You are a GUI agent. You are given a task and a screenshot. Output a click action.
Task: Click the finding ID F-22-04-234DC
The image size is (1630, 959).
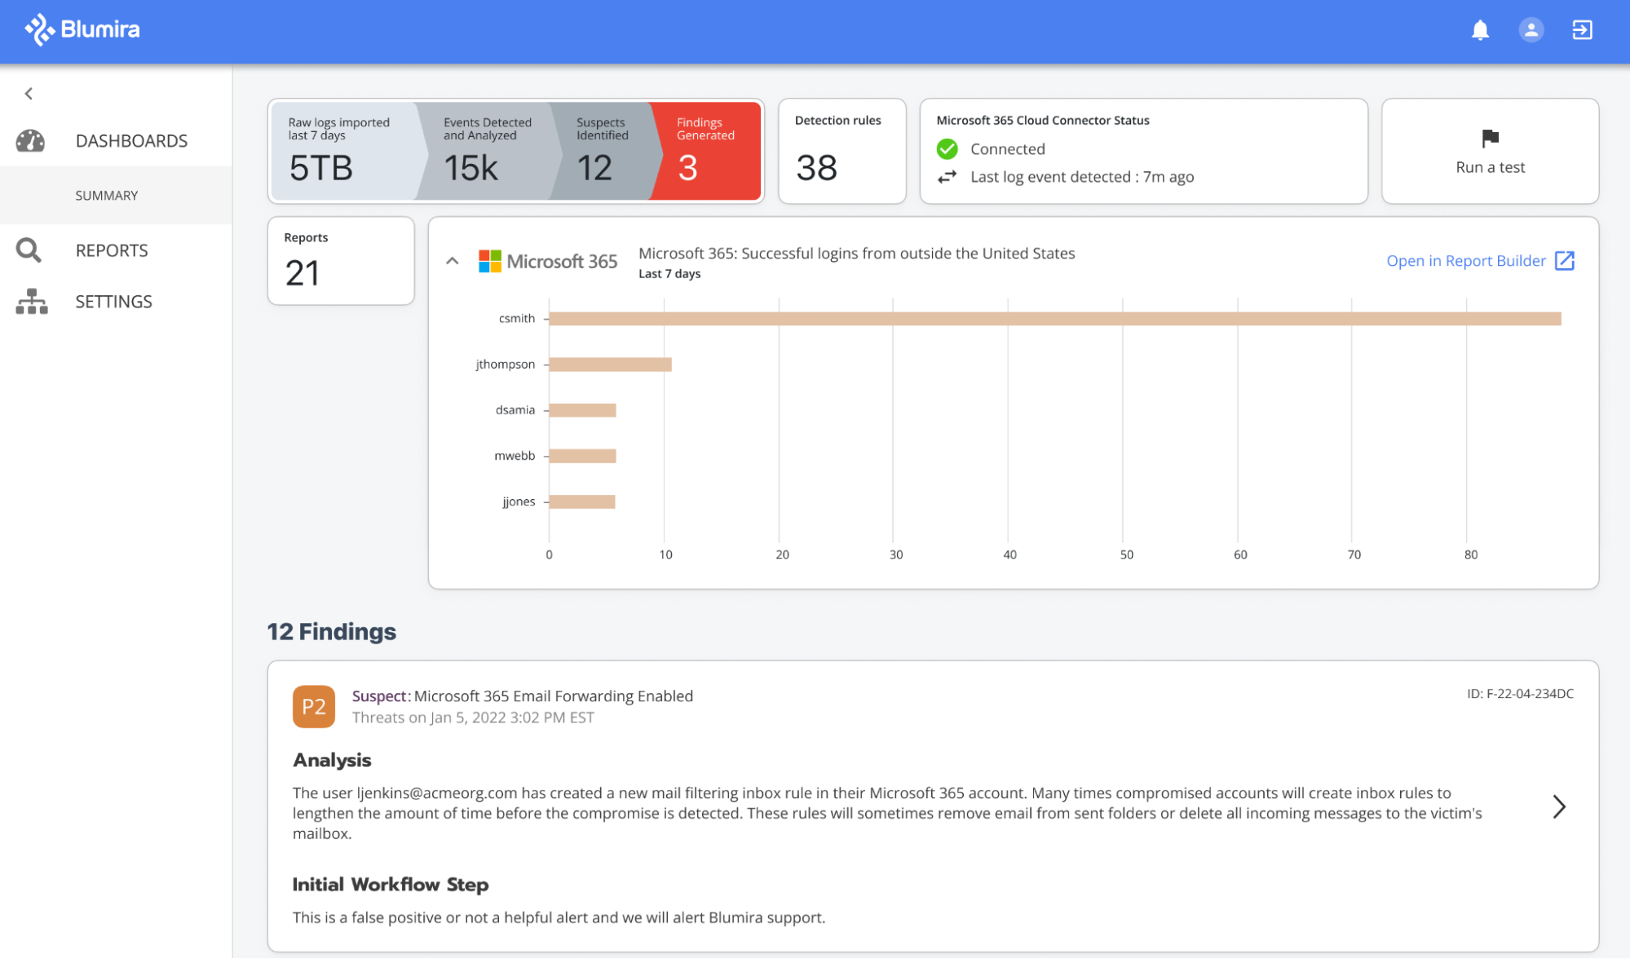tap(1520, 694)
